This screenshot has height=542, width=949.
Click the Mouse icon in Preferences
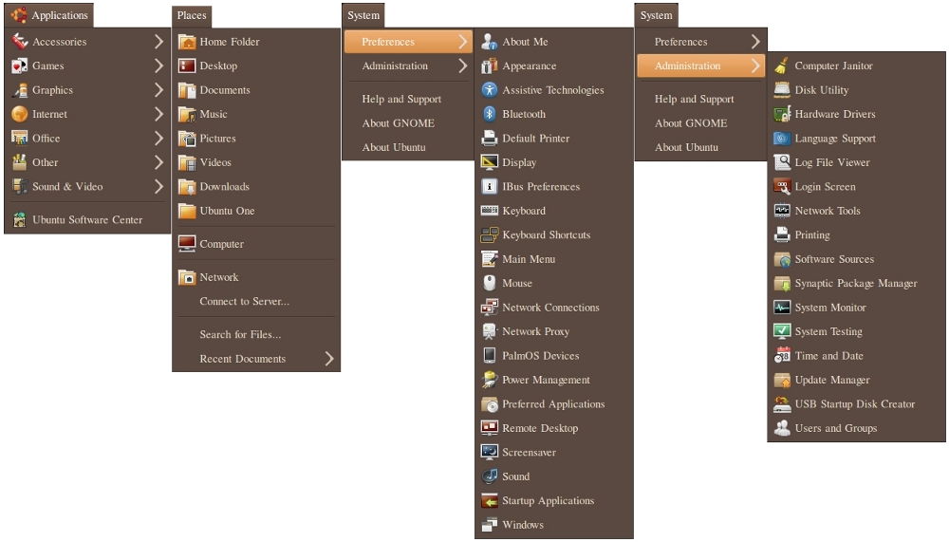(489, 283)
